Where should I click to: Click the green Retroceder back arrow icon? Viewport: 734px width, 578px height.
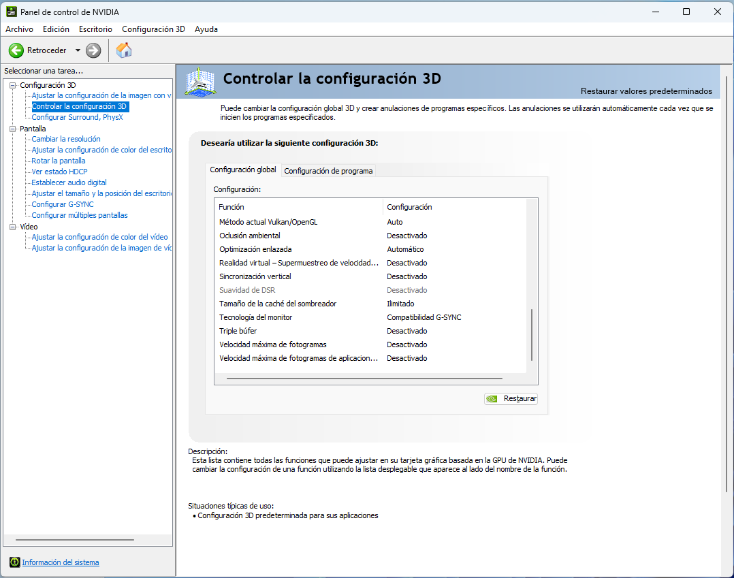pos(16,50)
